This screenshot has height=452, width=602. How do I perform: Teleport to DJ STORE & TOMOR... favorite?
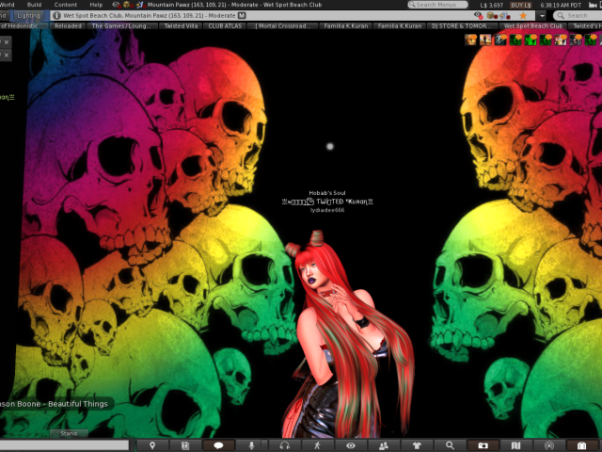(x=463, y=25)
